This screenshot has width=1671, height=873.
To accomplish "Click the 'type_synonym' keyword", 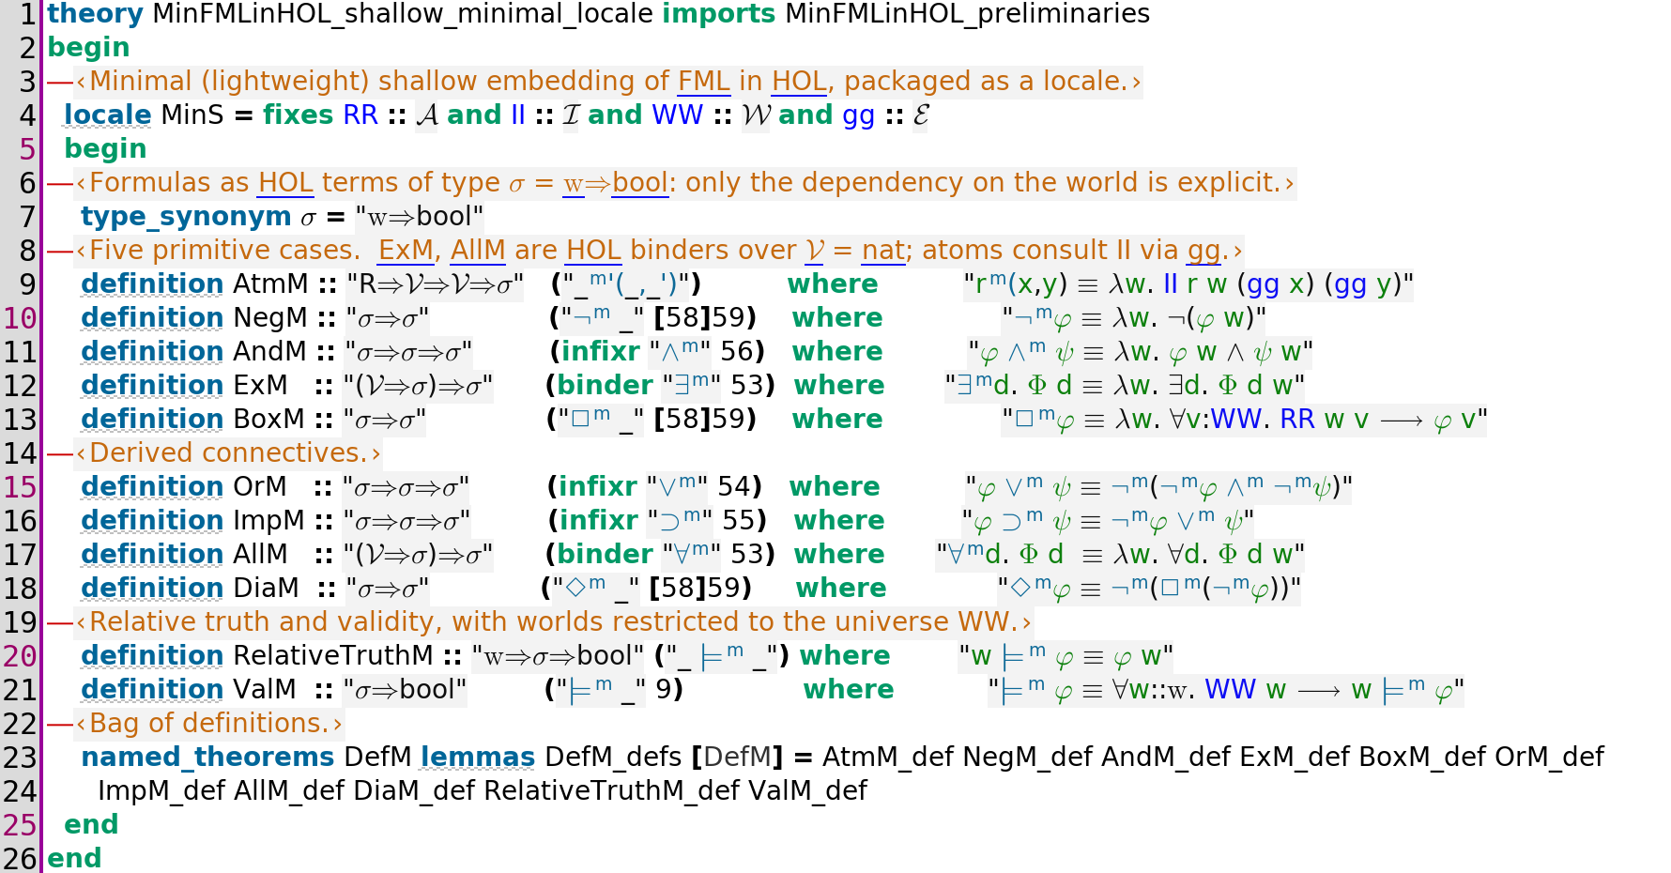I will [186, 217].
